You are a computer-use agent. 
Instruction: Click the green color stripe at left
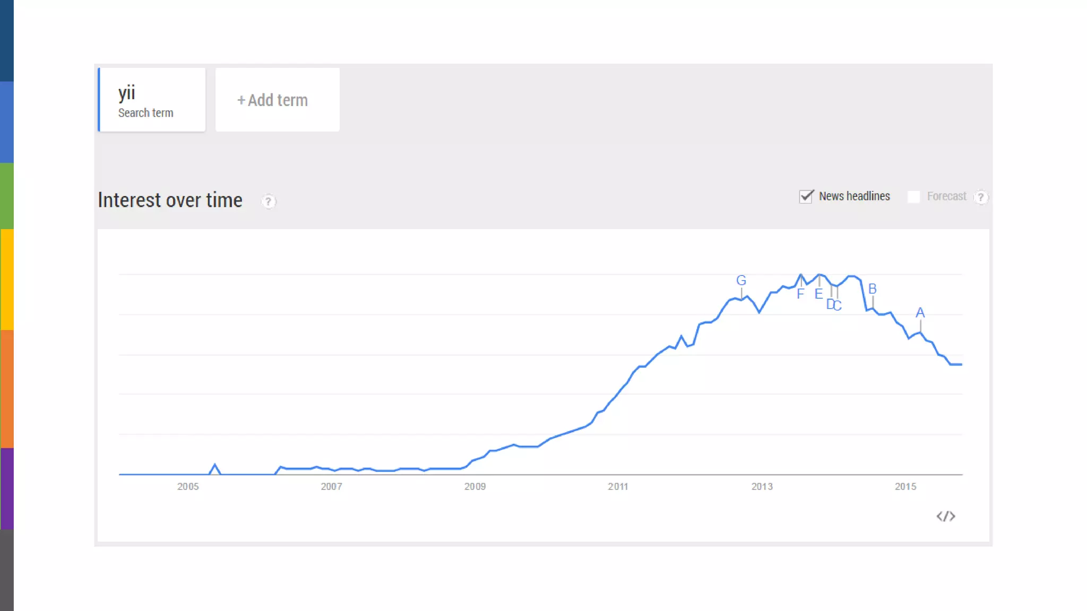7,196
